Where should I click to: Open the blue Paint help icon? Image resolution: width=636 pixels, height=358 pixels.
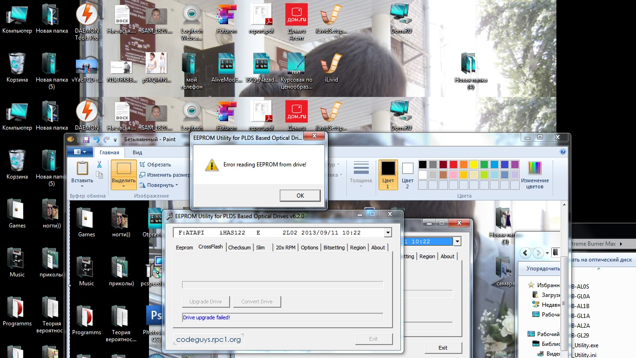(x=563, y=151)
